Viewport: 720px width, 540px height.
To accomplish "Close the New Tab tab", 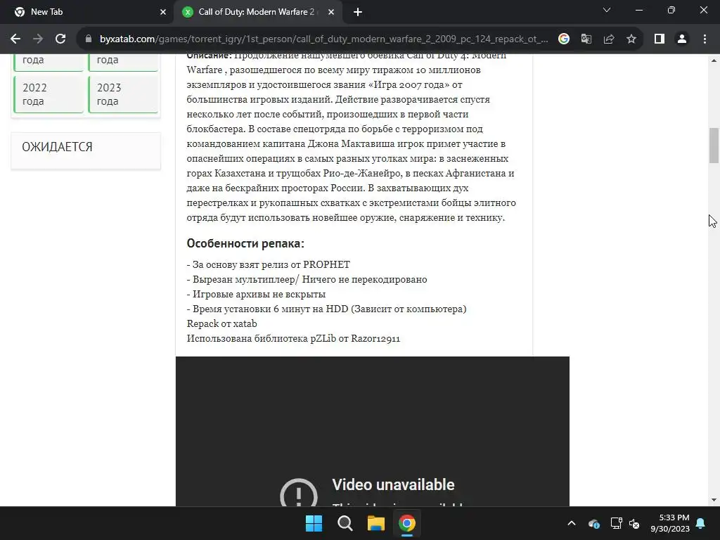I will click(163, 13).
